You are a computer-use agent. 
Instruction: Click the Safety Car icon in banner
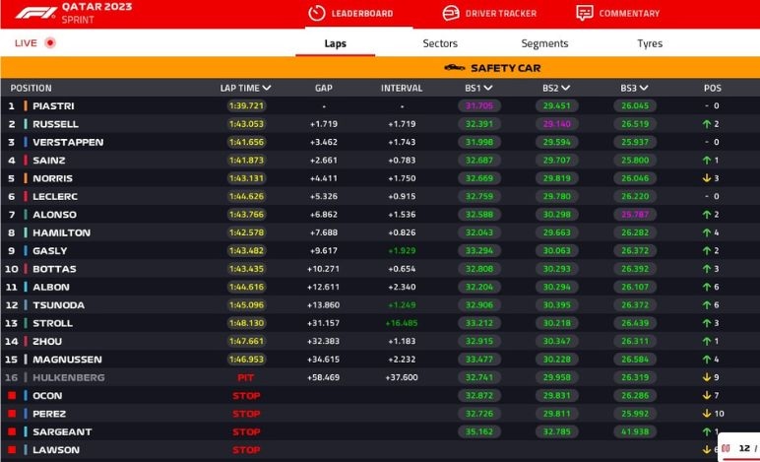pos(455,68)
